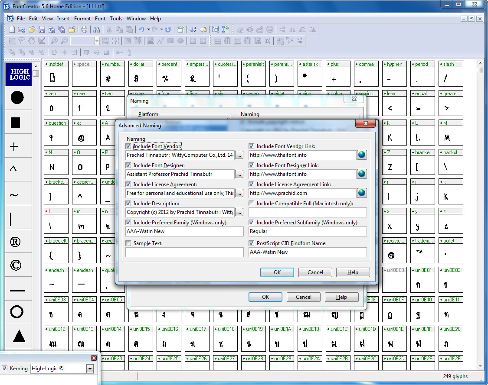Expand the Undo history dropdown arrow
Viewport: 488px width, 385px height.
148,29
